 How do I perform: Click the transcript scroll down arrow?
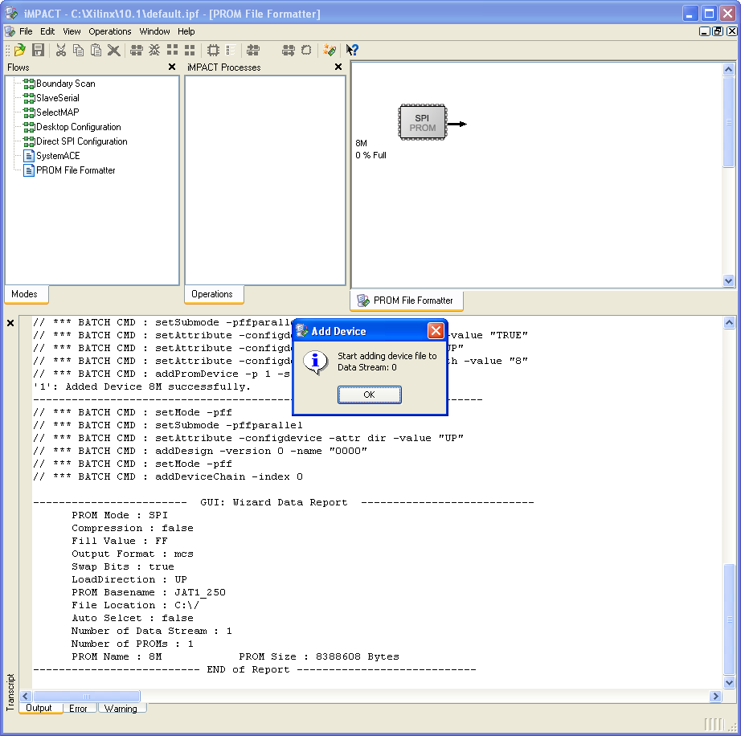point(729,682)
